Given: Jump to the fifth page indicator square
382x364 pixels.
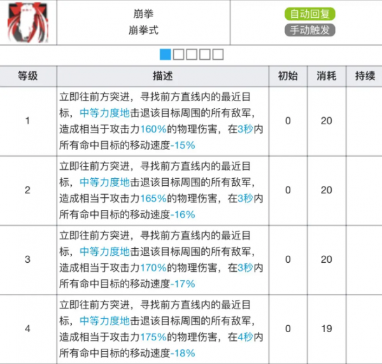Looking at the screenshot, I should click(218, 54).
